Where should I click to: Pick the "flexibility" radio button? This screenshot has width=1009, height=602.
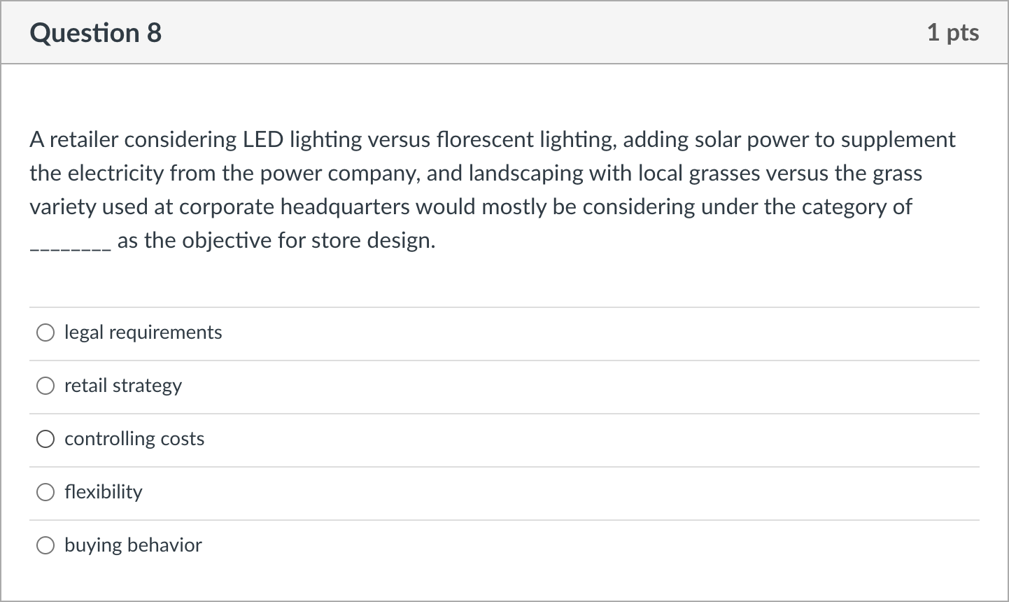tap(45, 492)
